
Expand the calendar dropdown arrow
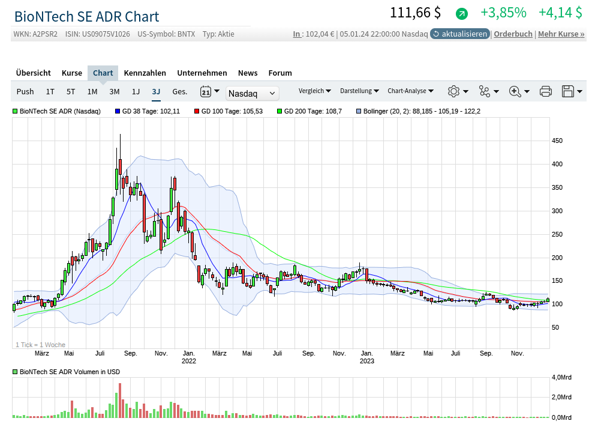tap(217, 91)
